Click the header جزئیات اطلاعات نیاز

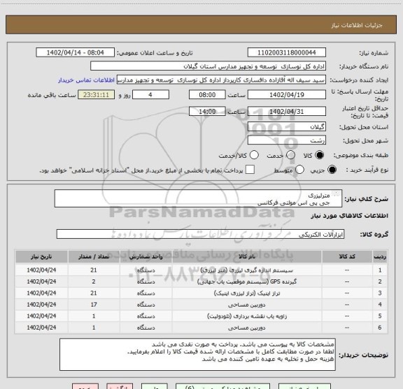pos(357,25)
